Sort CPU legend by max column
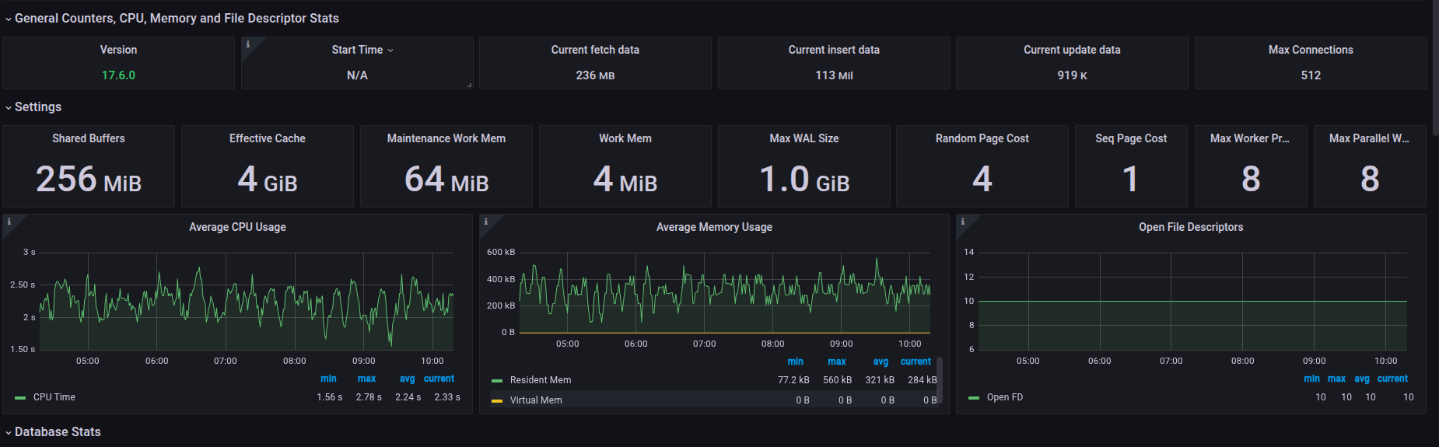The height and width of the screenshot is (447, 1439). [366, 379]
